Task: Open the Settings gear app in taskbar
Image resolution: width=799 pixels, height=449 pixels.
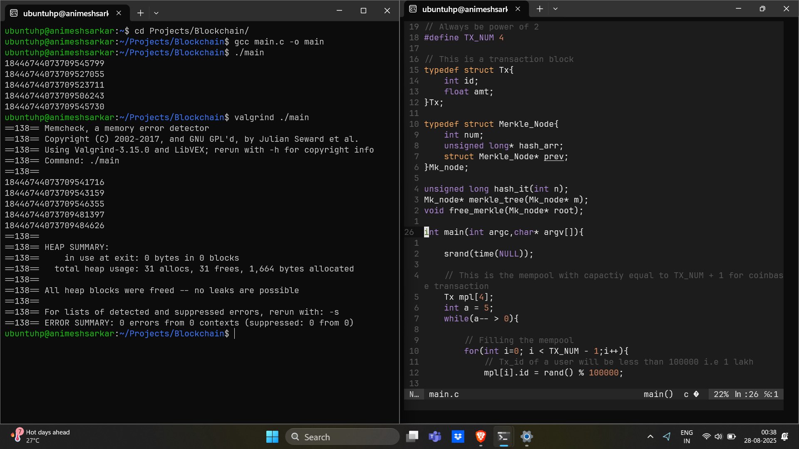Action: pyautogui.click(x=526, y=437)
